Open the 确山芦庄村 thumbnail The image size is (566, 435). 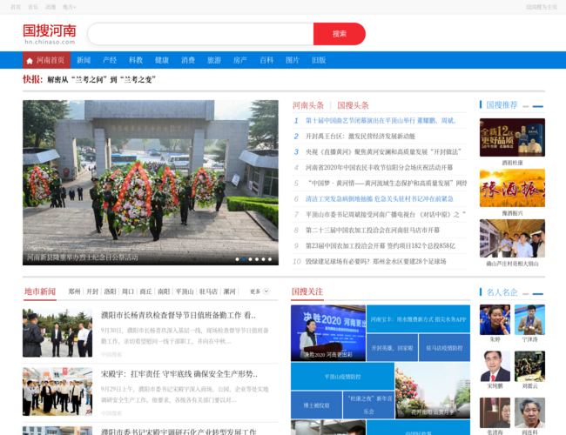(x=512, y=238)
